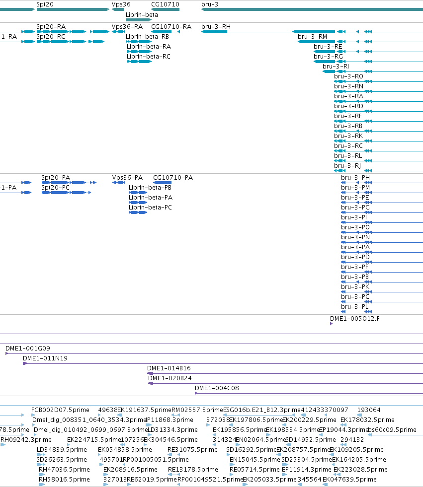The image size is (423, 487).
Task: Select transcript bru-3-RJ
Action: (379, 171)
